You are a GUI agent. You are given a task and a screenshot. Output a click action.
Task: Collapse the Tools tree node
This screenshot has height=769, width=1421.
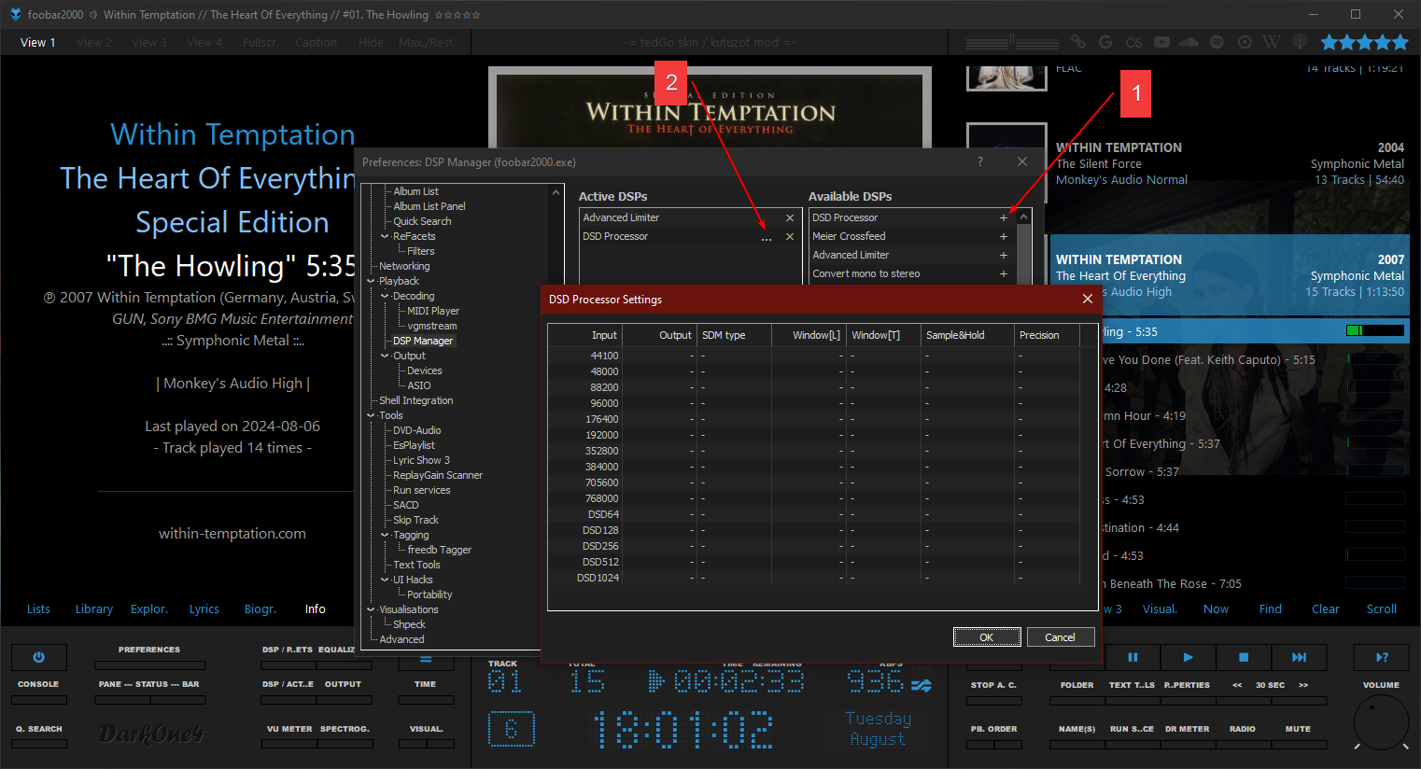click(x=371, y=415)
